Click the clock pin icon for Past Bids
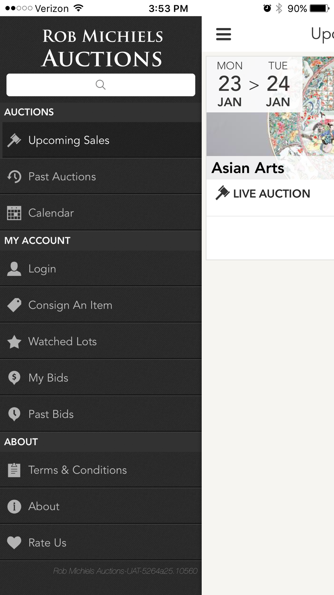Viewport: 334px width, 595px height. coord(14,414)
